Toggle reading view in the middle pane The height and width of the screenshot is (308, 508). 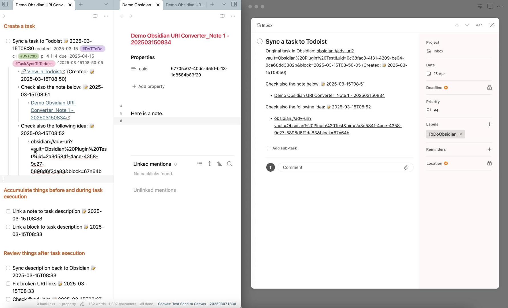coord(222,16)
